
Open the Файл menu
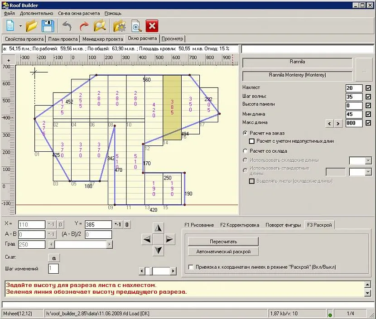click(x=9, y=14)
